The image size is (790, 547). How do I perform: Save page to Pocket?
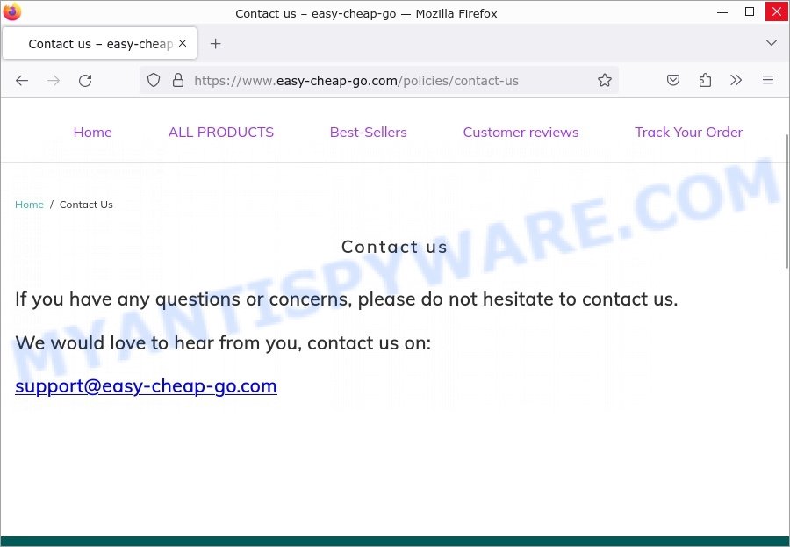pos(673,80)
